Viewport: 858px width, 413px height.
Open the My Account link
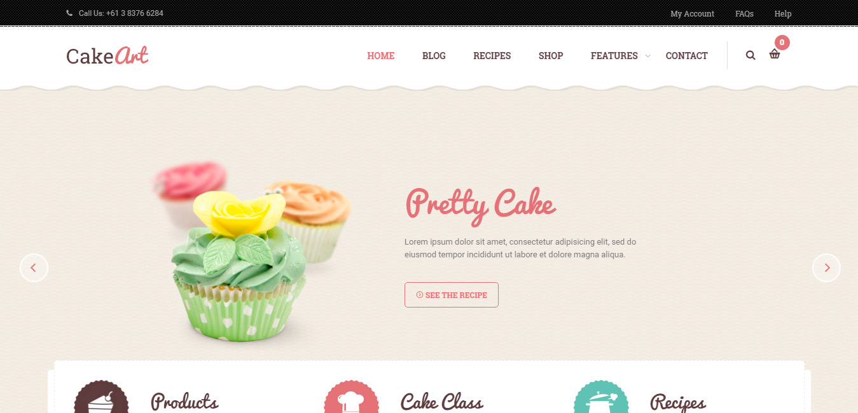tap(692, 13)
